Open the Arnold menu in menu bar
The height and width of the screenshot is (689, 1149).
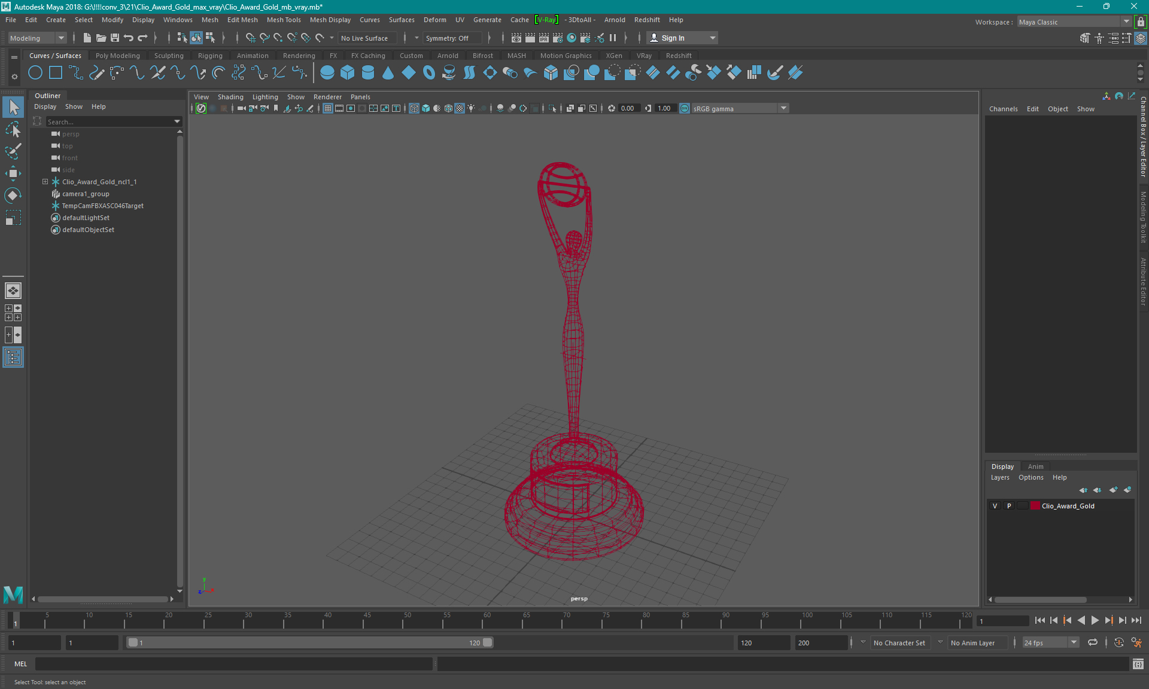(x=617, y=20)
